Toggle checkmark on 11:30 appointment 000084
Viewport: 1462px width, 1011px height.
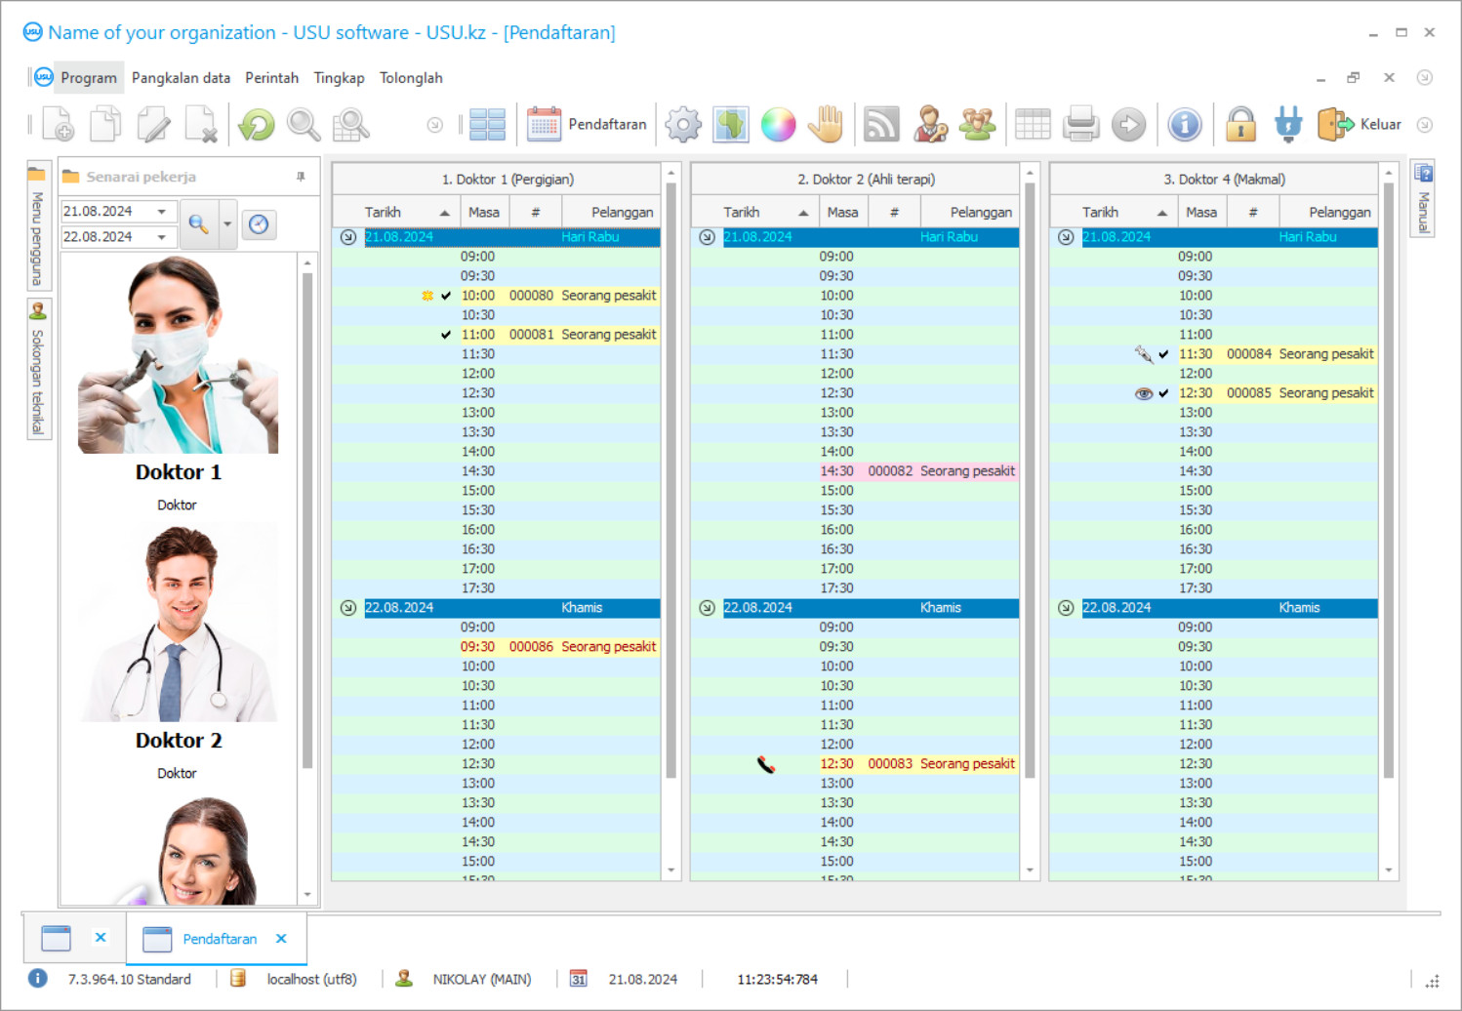(x=1163, y=354)
